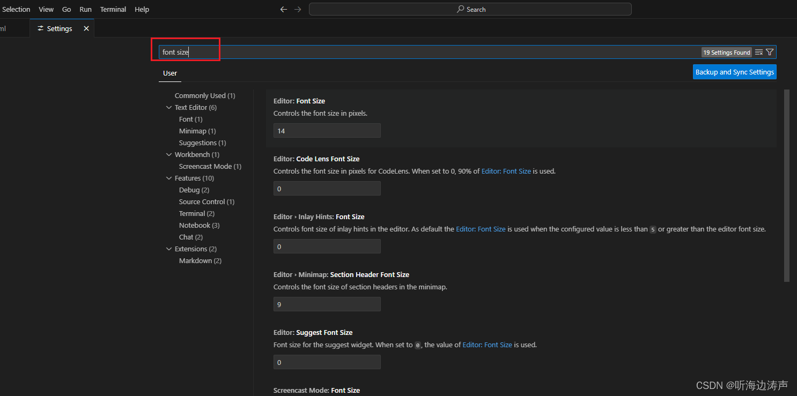Select Minimap (1) in settings tree
Screen dimensions: 797x396
click(x=197, y=131)
